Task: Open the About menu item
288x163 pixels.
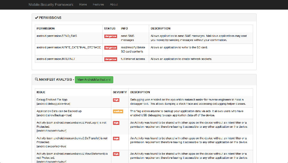Action: (x=114, y=4)
